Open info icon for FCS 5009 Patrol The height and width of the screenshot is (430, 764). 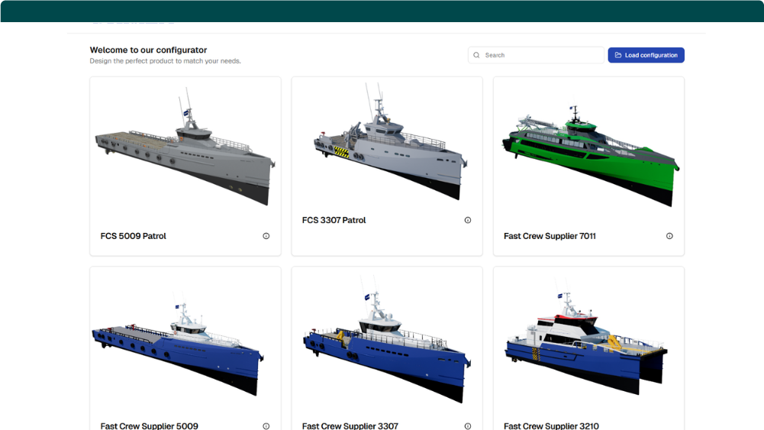pyautogui.click(x=266, y=236)
